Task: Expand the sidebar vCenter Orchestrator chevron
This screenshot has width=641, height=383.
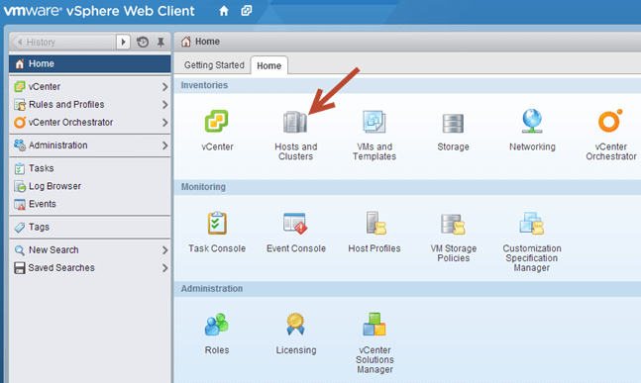Action: 164,123
